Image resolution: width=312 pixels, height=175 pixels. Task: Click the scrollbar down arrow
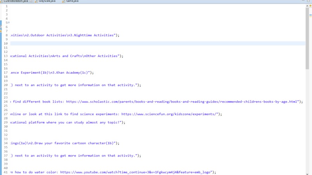[x=307, y=174]
